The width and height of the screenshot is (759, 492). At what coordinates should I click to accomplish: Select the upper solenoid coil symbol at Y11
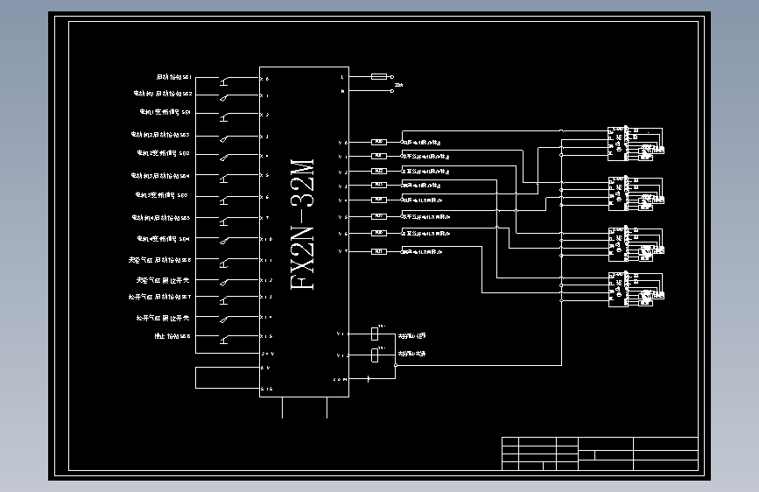[375, 334]
